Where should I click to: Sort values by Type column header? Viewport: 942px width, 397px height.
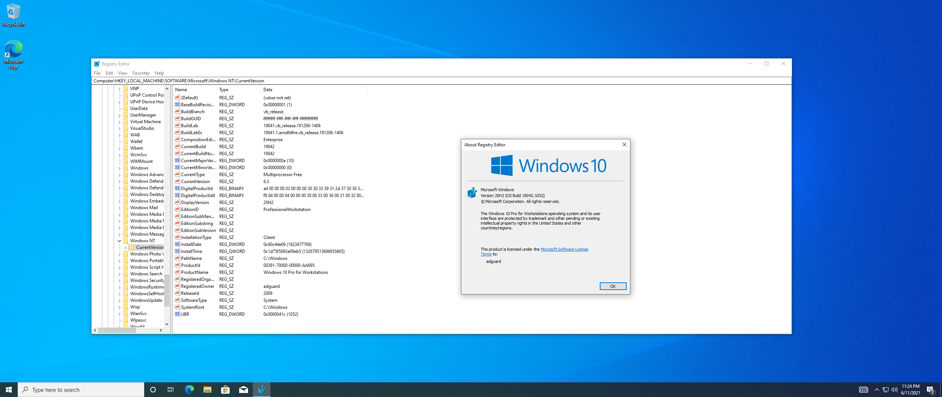pos(239,89)
